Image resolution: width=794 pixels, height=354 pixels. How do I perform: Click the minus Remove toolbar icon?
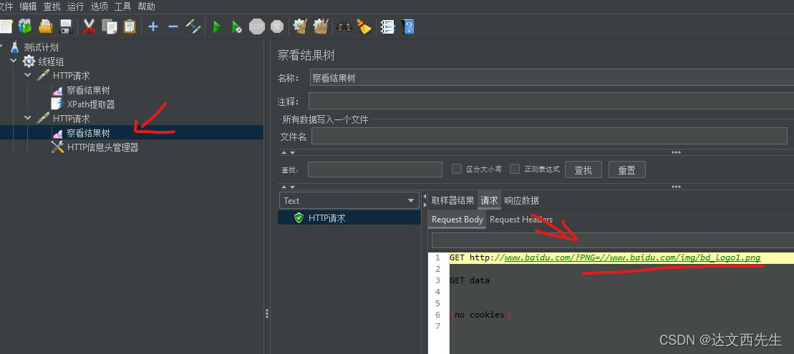[173, 26]
